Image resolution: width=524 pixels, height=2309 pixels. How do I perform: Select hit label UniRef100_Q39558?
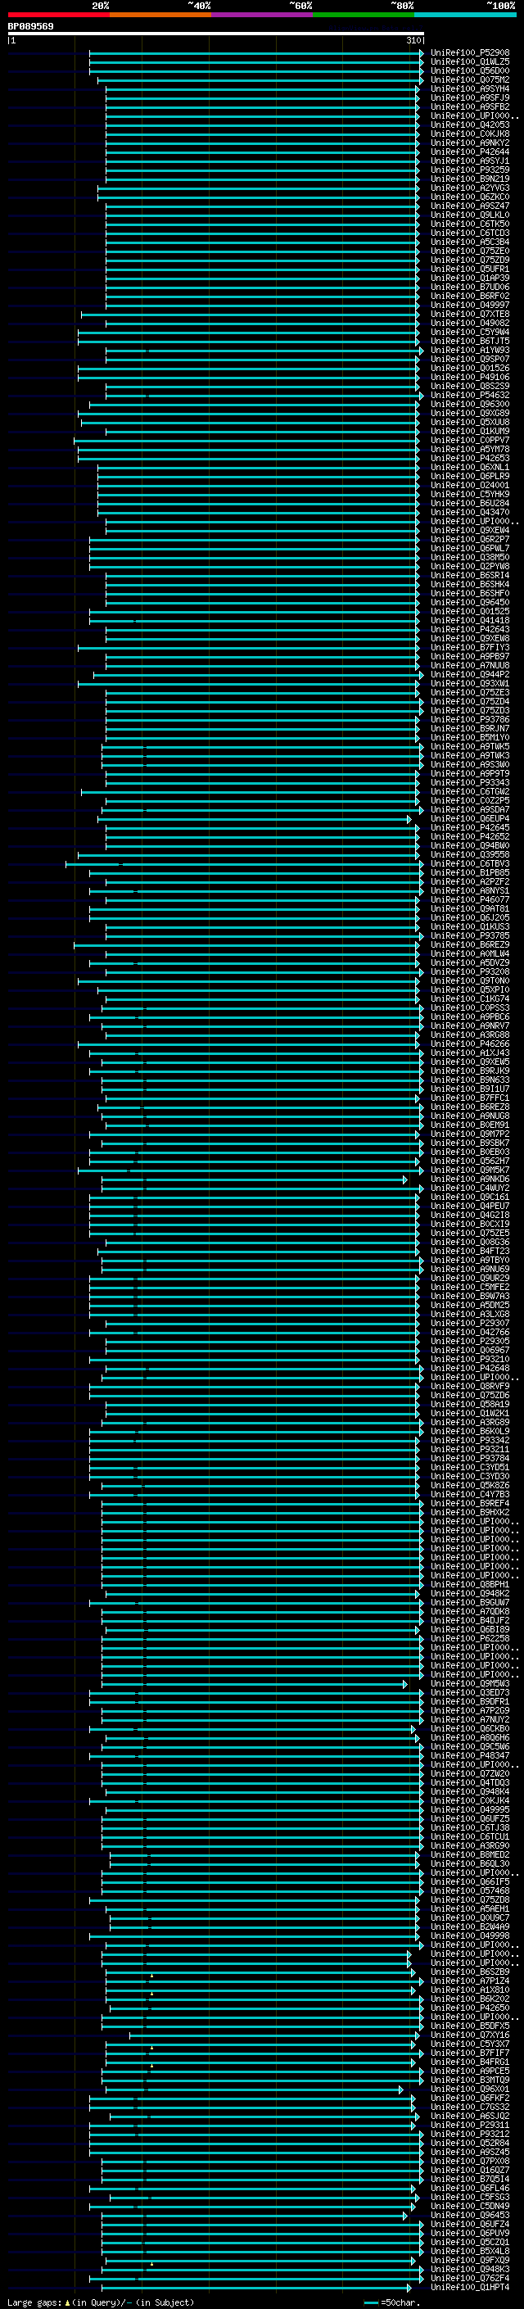[470, 854]
